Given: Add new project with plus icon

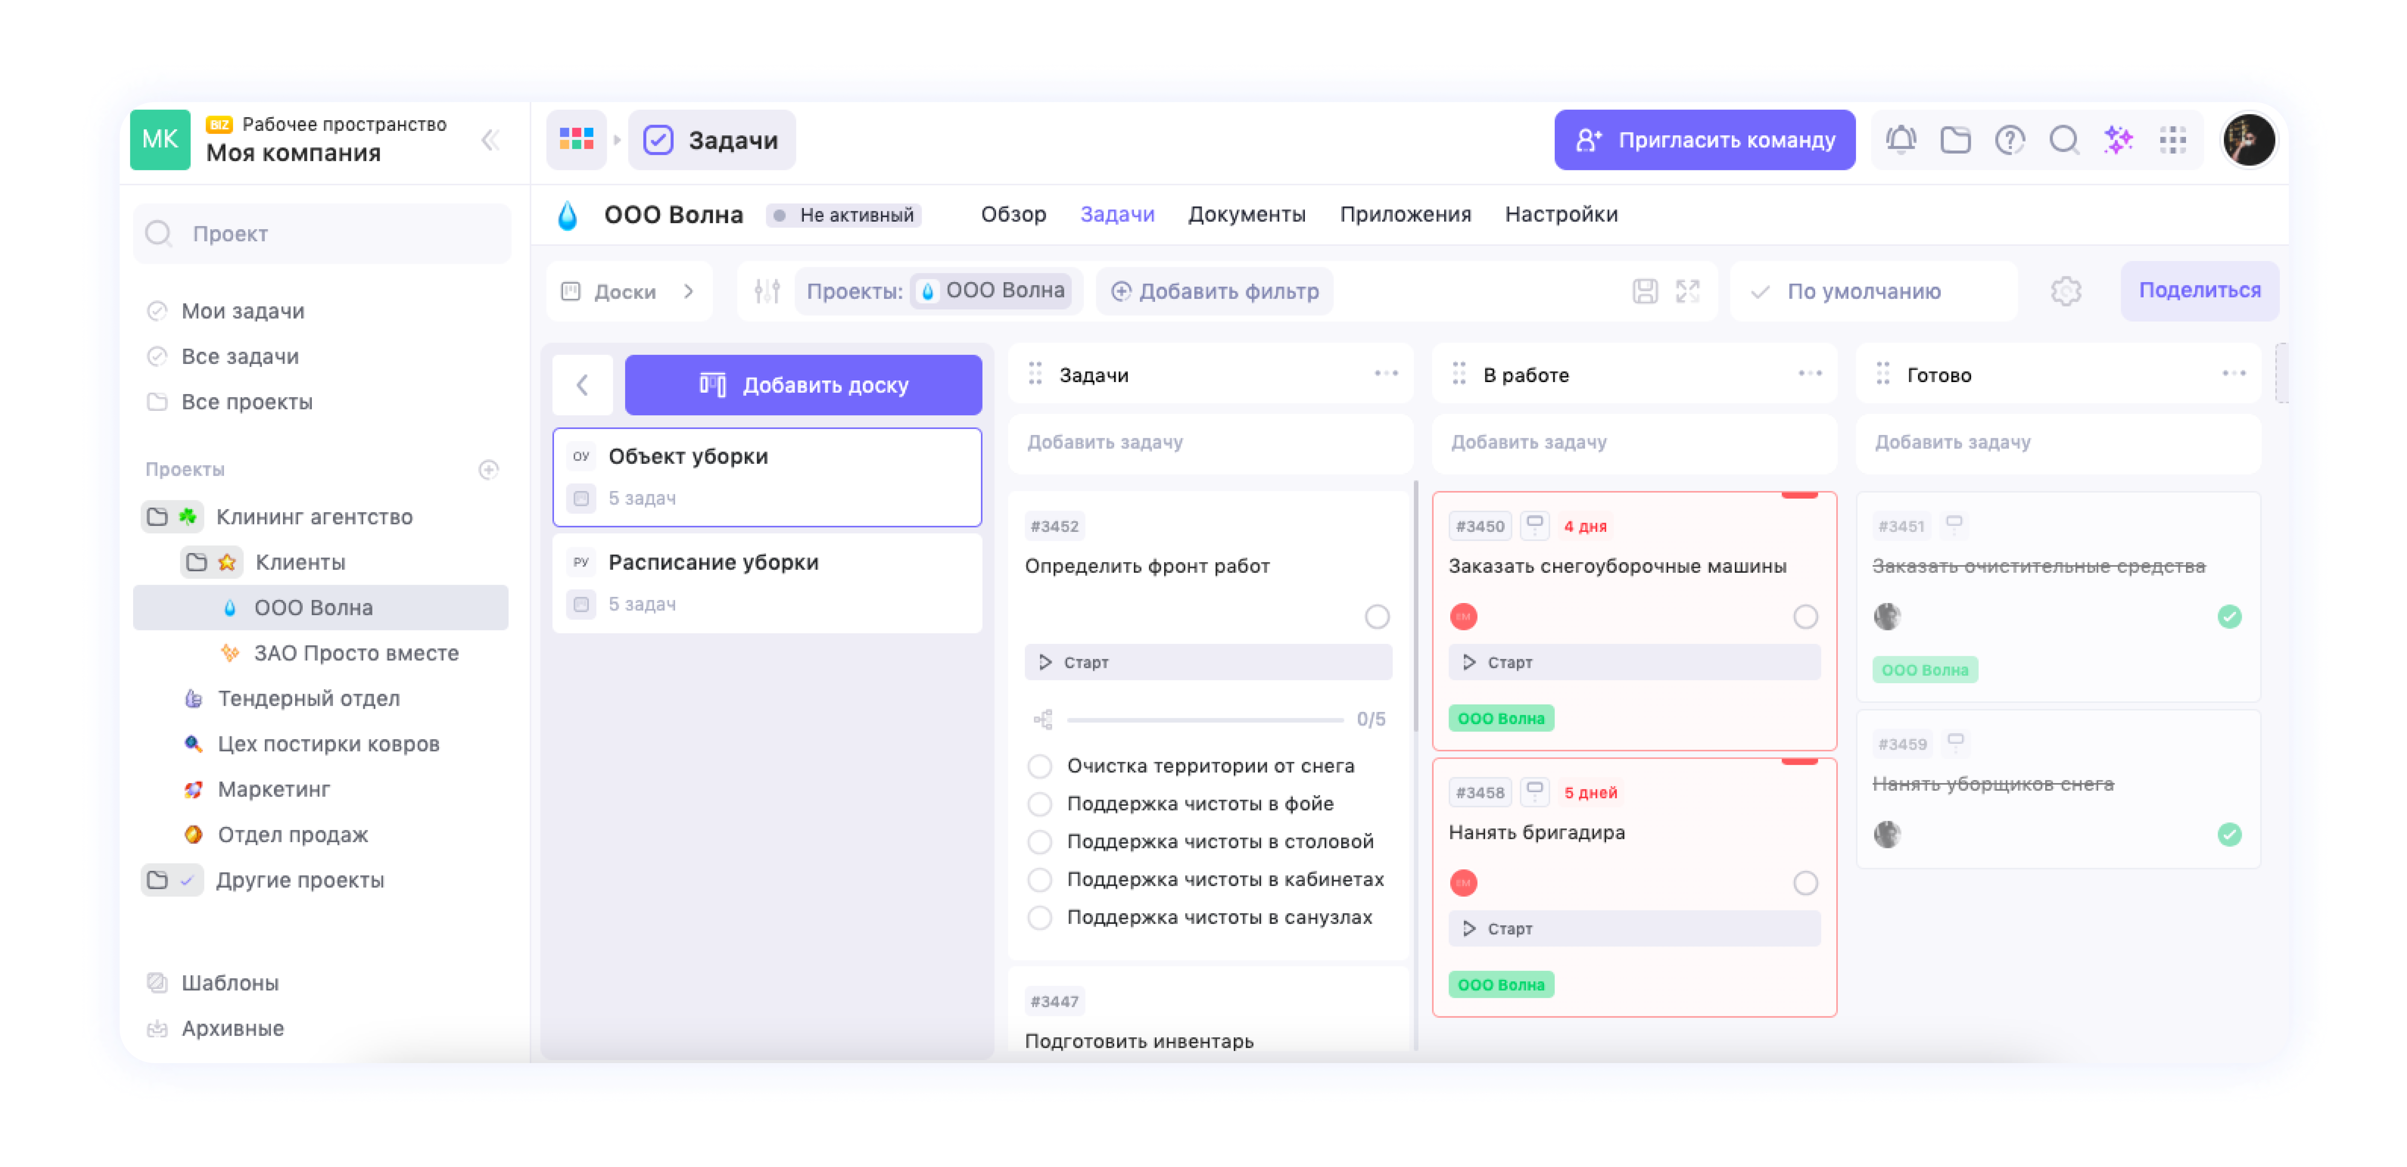Looking at the screenshot, I should [x=489, y=470].
